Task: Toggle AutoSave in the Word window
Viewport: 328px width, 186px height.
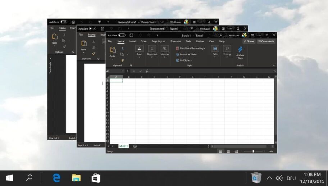Action: point(93,29)
